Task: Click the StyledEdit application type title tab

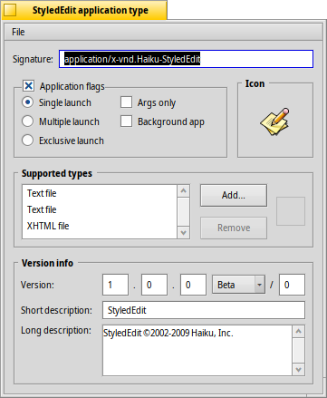Action: tap(91, 10)
